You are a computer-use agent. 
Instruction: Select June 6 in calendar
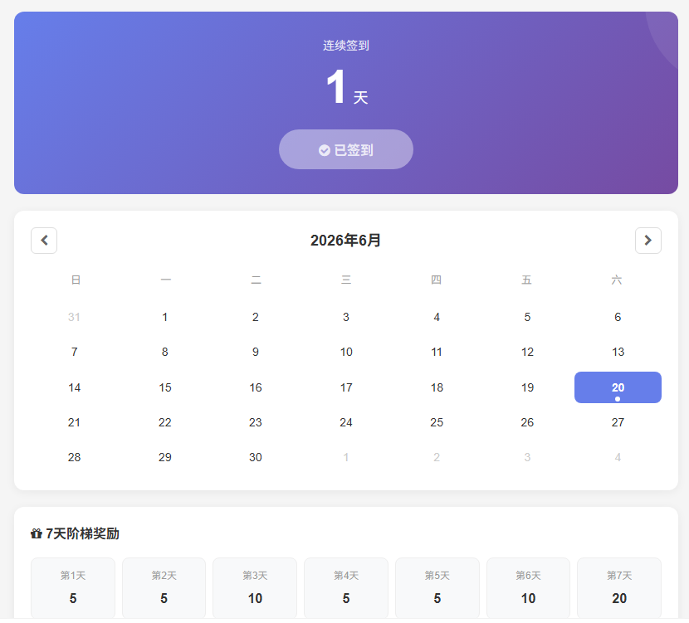[x=618, y=317]
